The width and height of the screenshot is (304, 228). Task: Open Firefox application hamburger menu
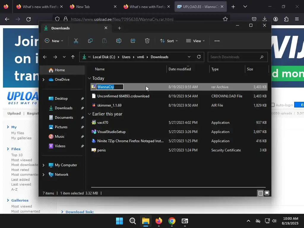click(x=297, y=19)
